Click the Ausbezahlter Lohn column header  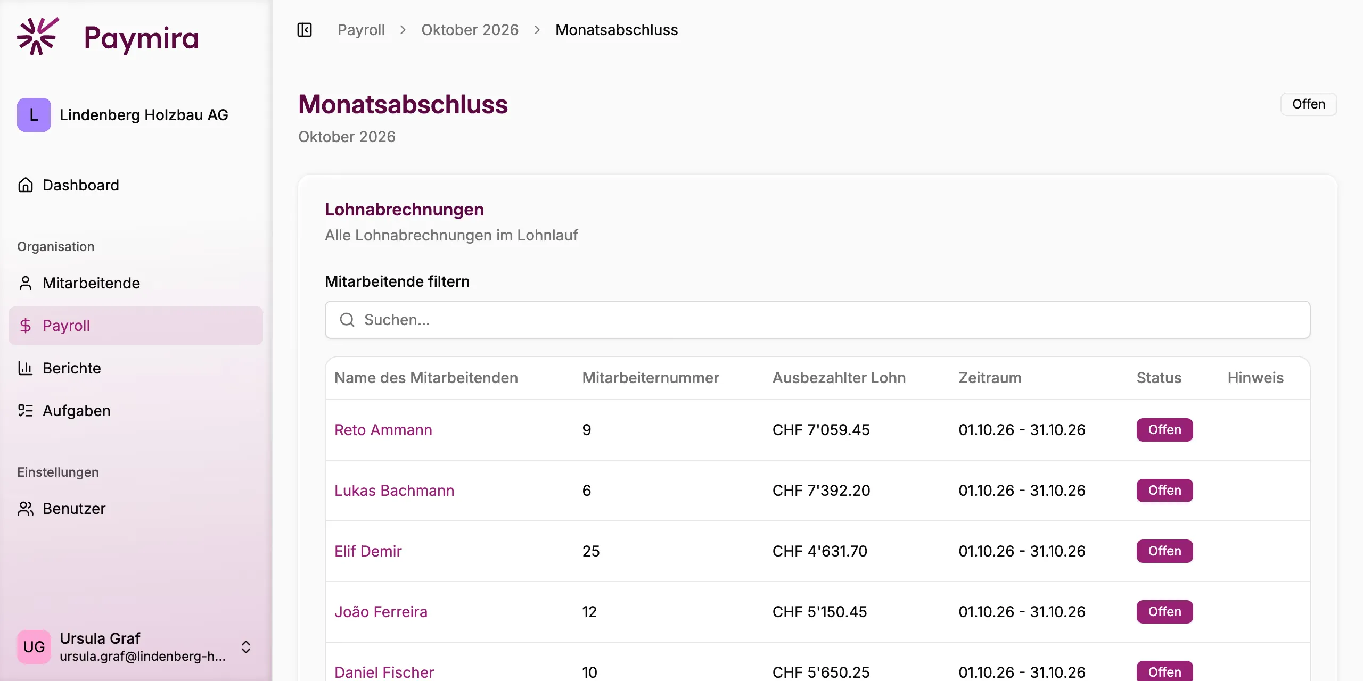click(839, 378)
